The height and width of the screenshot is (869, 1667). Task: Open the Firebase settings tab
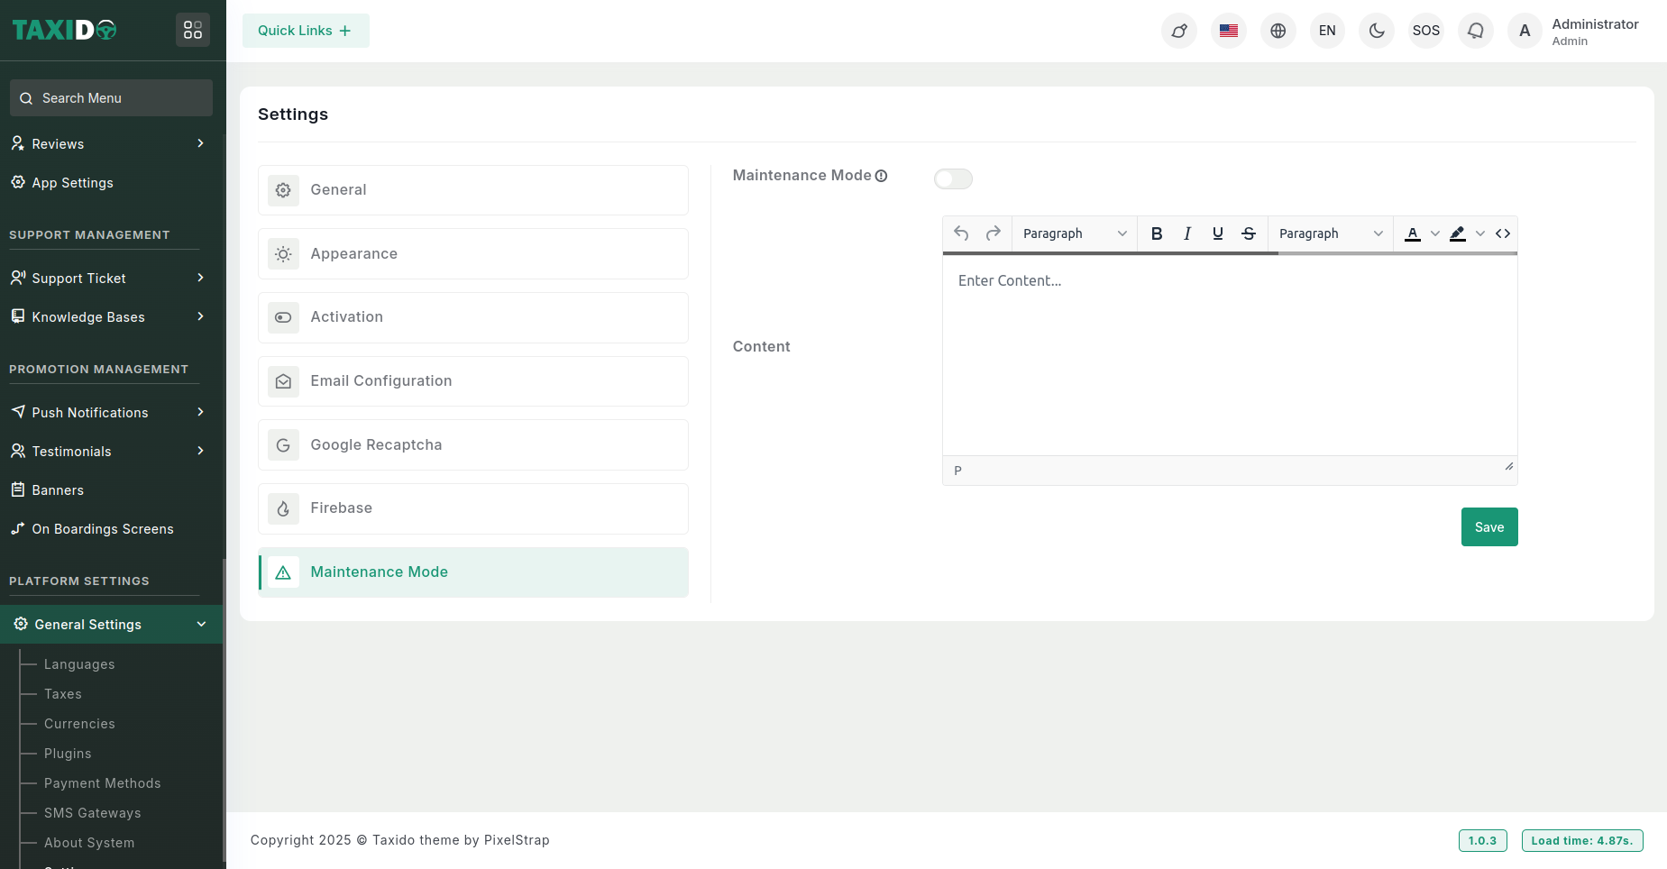pyautogui.click(x=472, y=508)
